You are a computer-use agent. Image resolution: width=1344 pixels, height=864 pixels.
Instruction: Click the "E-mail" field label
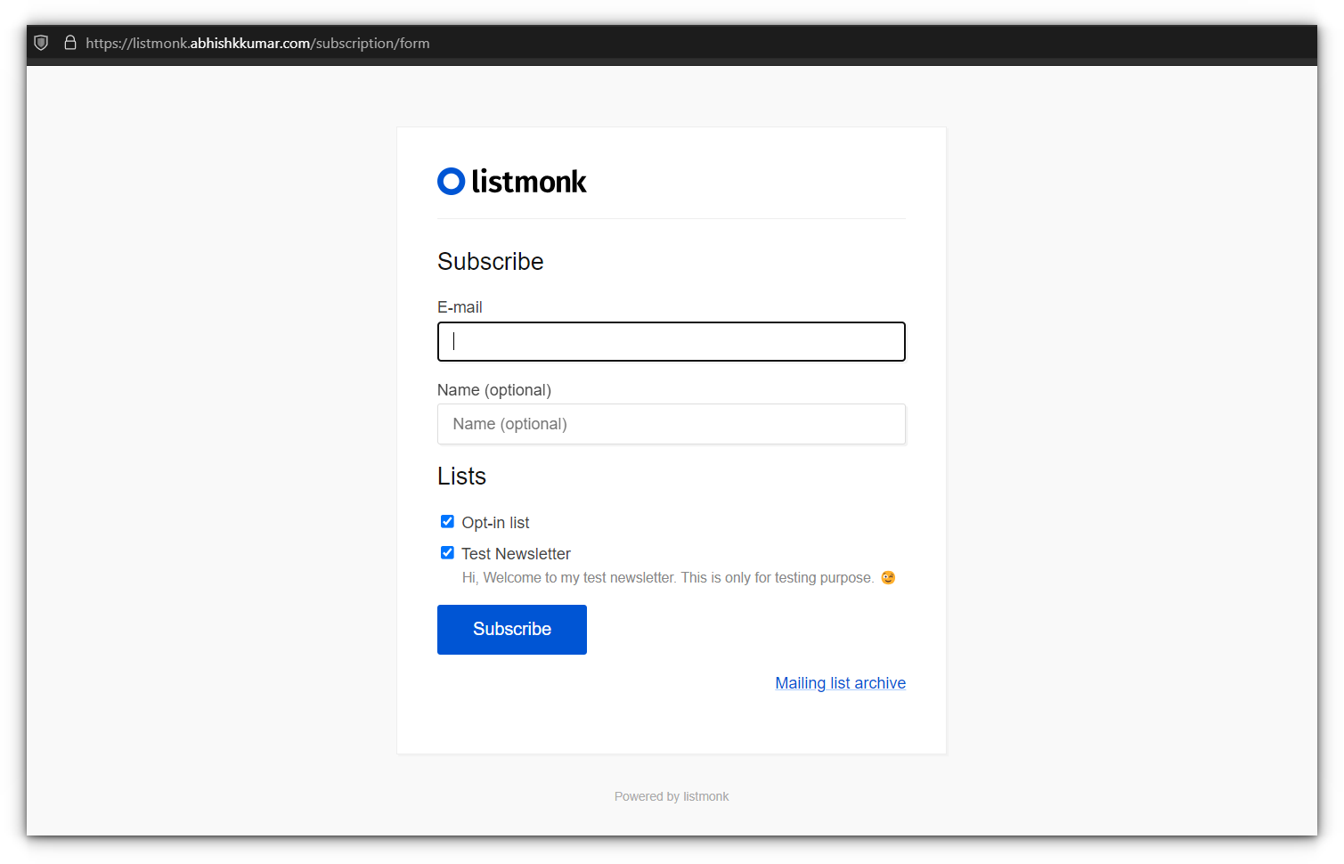click(460, 307)
